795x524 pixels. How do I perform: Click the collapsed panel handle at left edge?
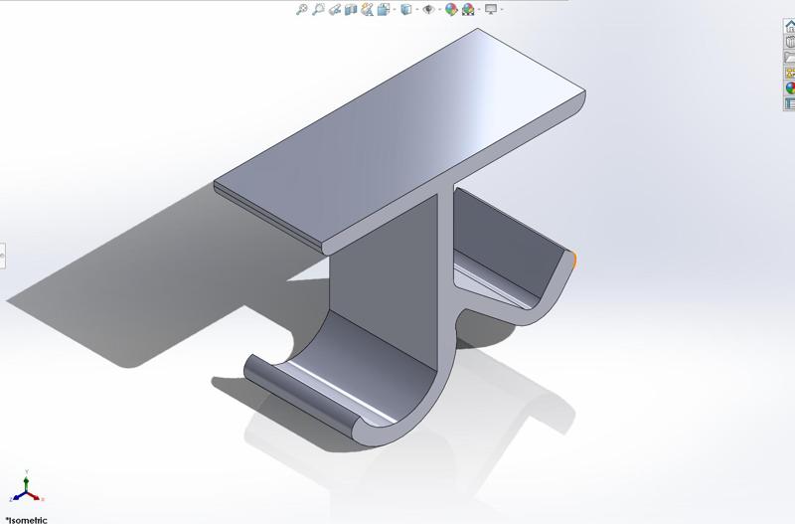[x=2, y=257]
